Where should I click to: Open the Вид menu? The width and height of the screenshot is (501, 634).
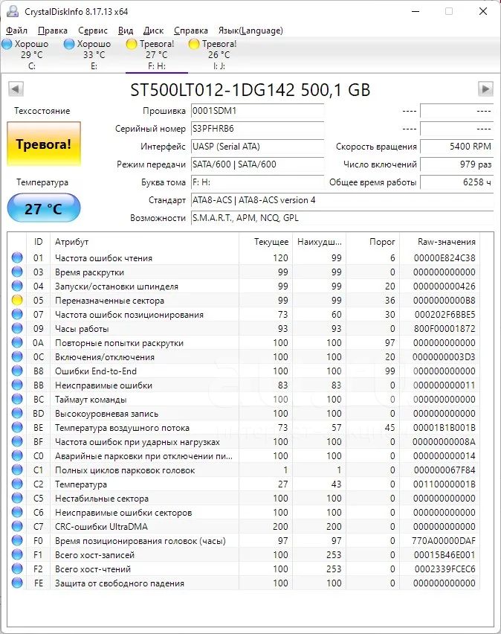coord(126,31)
